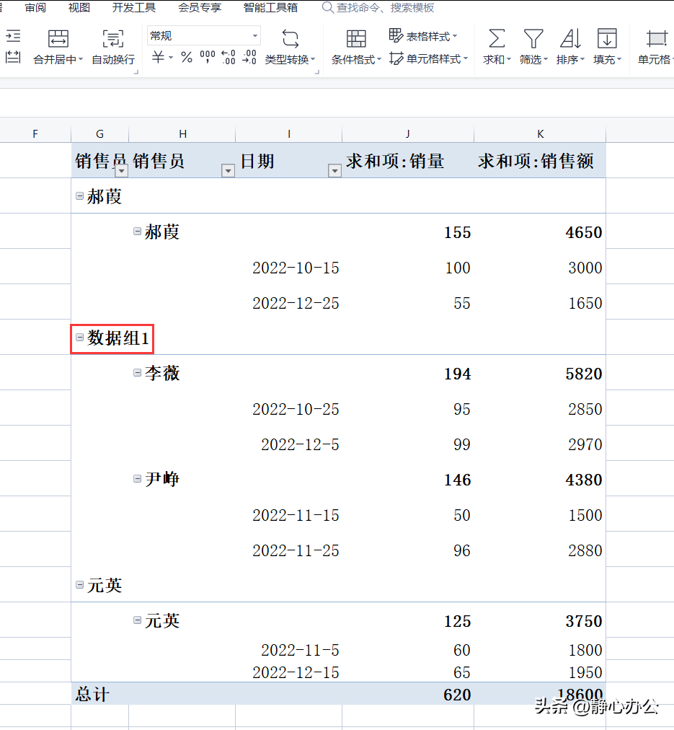Decrease decimal places
Image resolution: width=674 pixels, height=730 pixels.
pyautogui.click(x=249, y=57)
